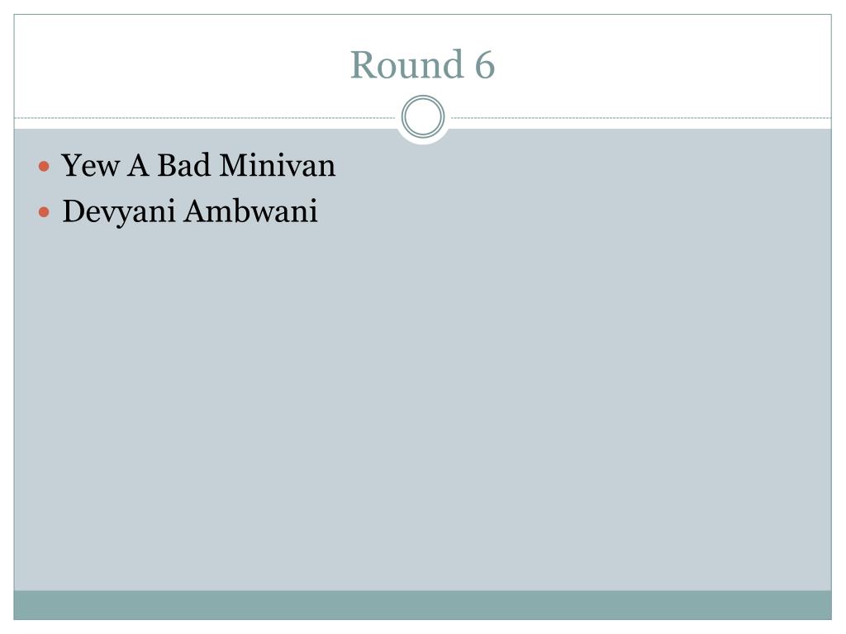846x634 pixels.
Task: Click the word Round in title
Action: (x=407, y=64)
